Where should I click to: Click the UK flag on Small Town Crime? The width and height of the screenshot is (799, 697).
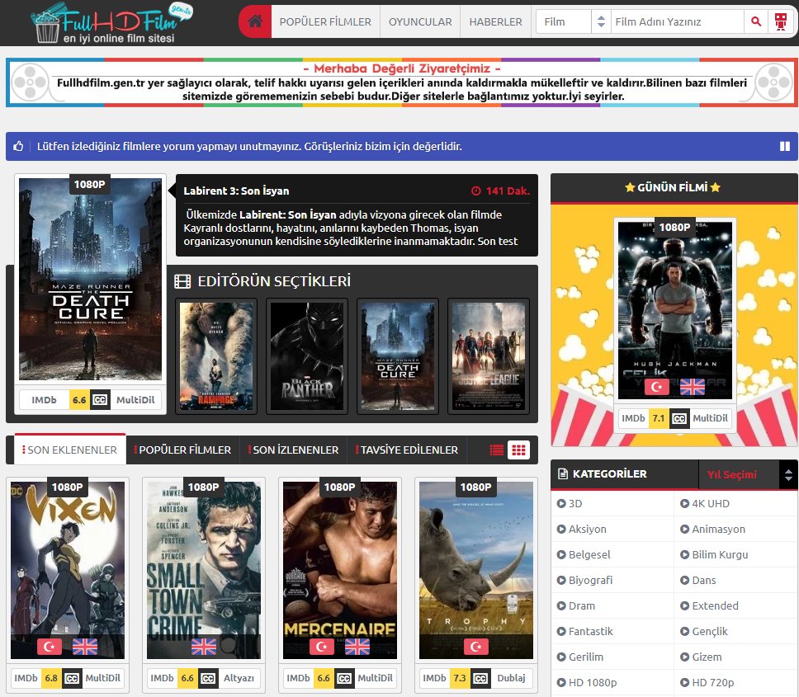coord(204,647)
